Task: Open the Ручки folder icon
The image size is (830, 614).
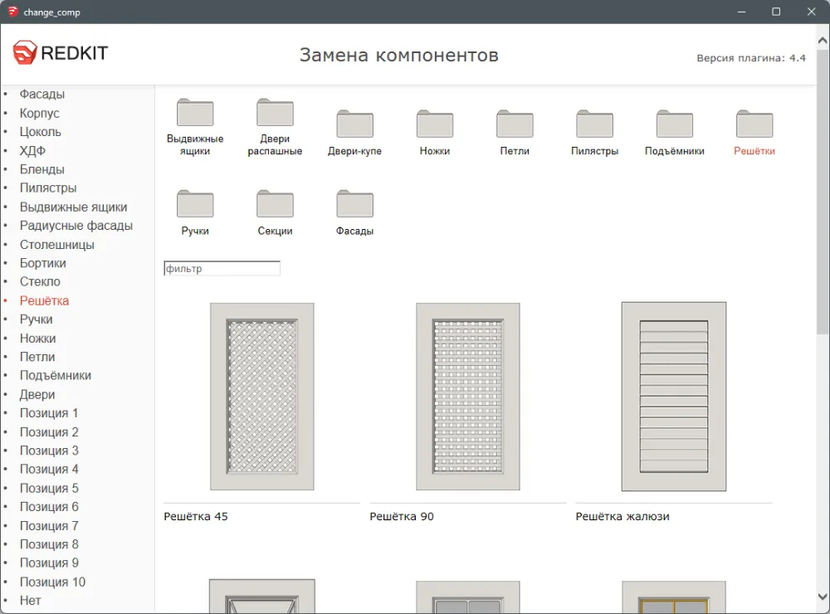Action: coord(195,204)
